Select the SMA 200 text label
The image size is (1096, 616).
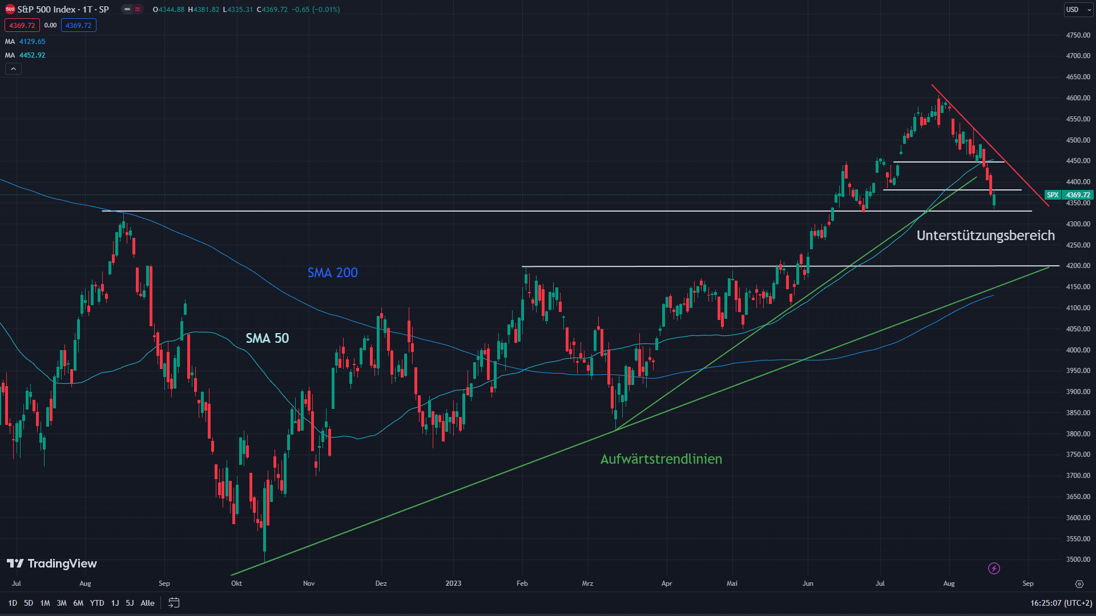pyautogui.click(x=333, y=273)
